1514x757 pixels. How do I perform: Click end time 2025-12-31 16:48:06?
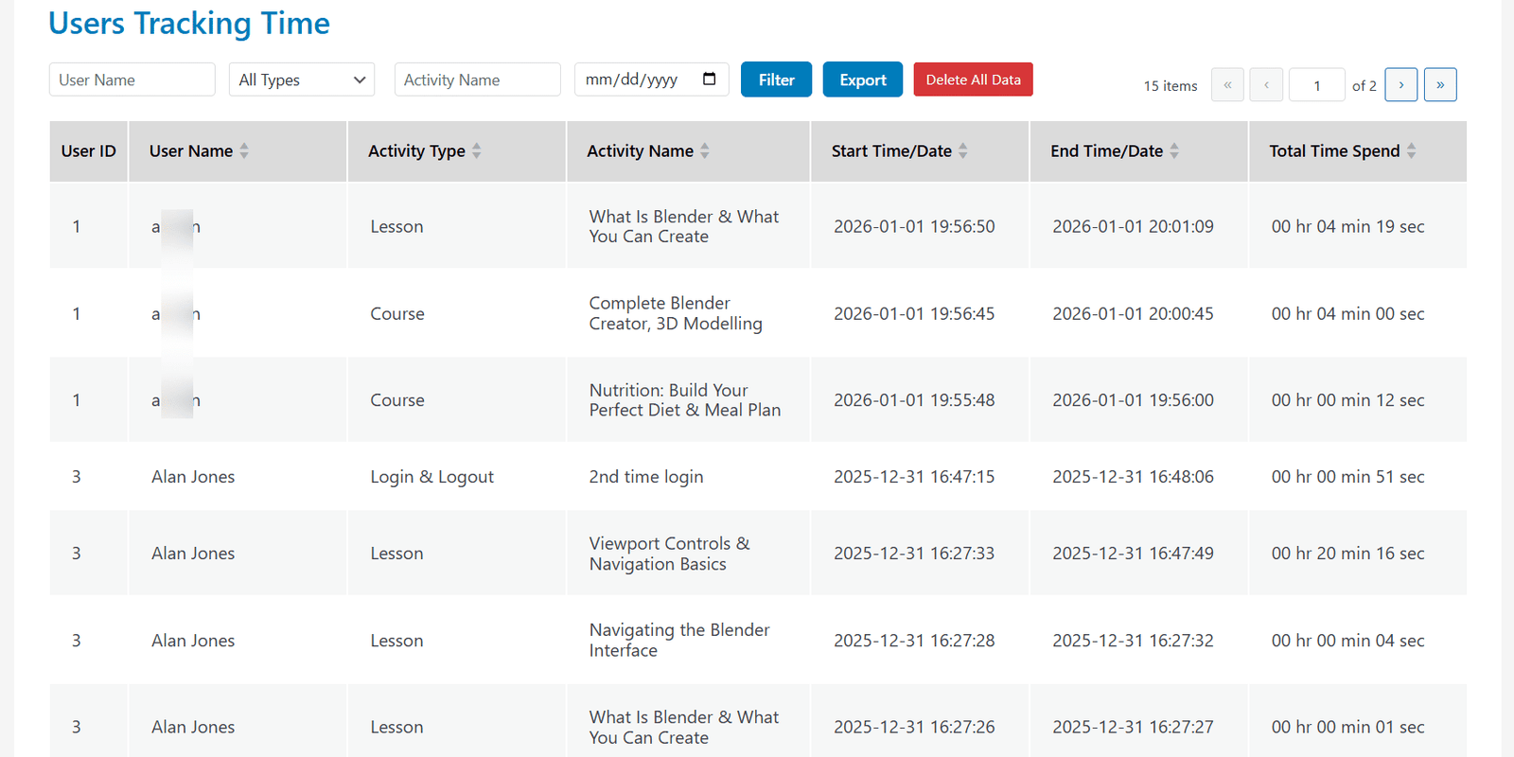coord(1133,477)
